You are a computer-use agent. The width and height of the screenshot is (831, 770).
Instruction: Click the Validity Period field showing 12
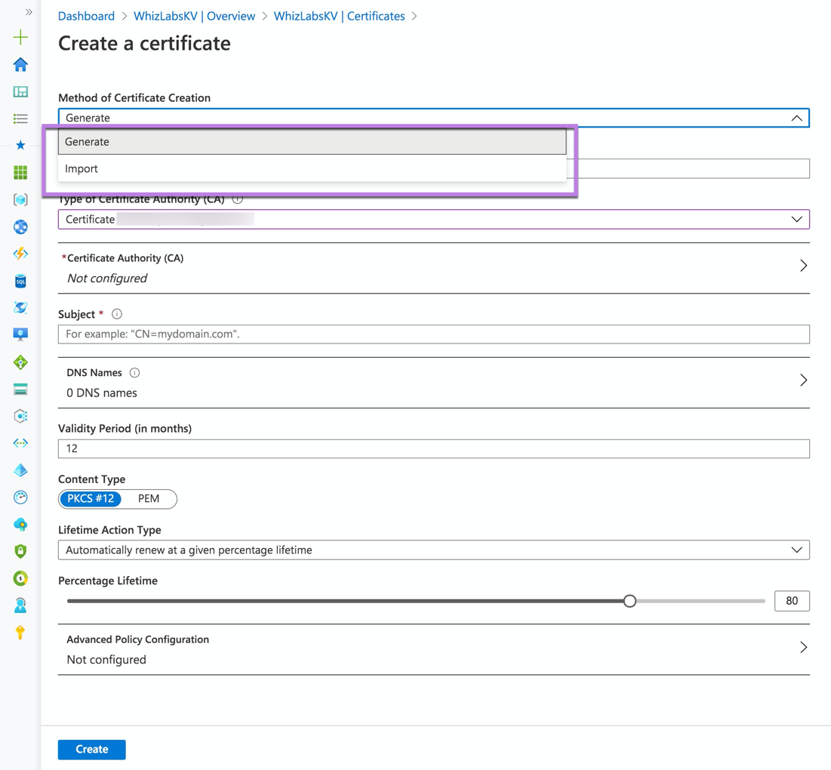point(433,449)
